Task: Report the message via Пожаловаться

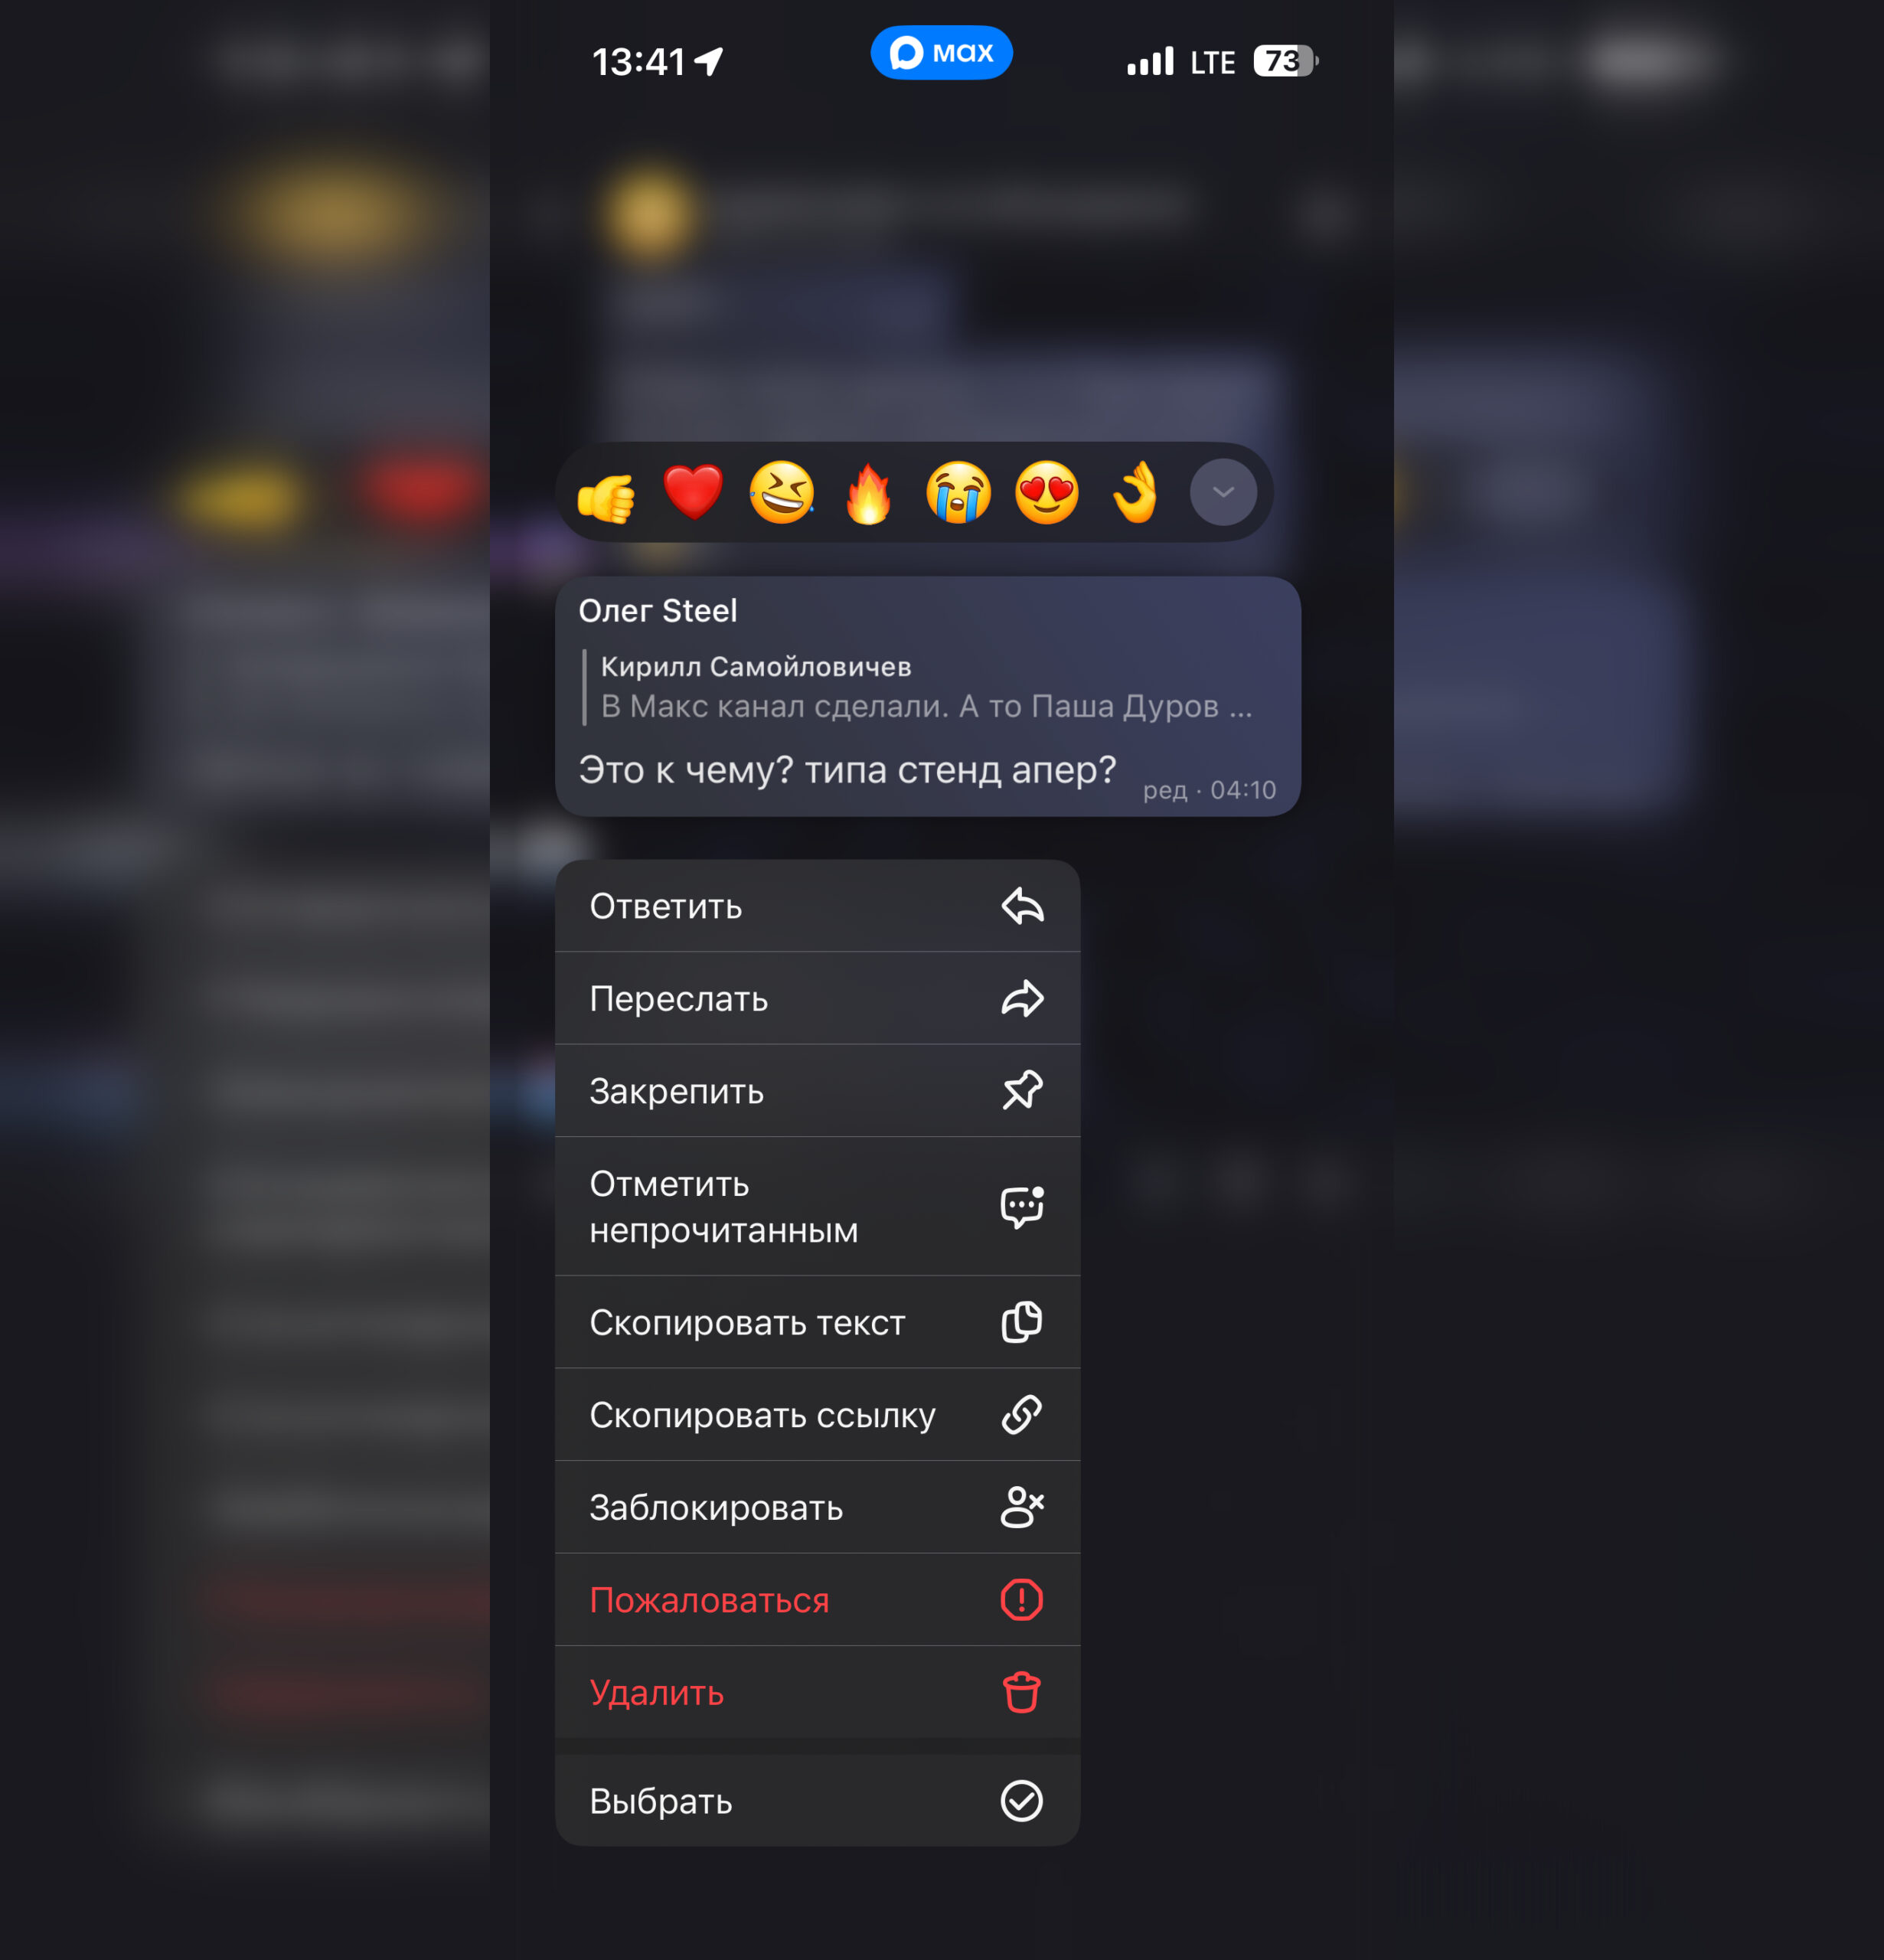Action: pyautogui.click(x=817, y=1600)
